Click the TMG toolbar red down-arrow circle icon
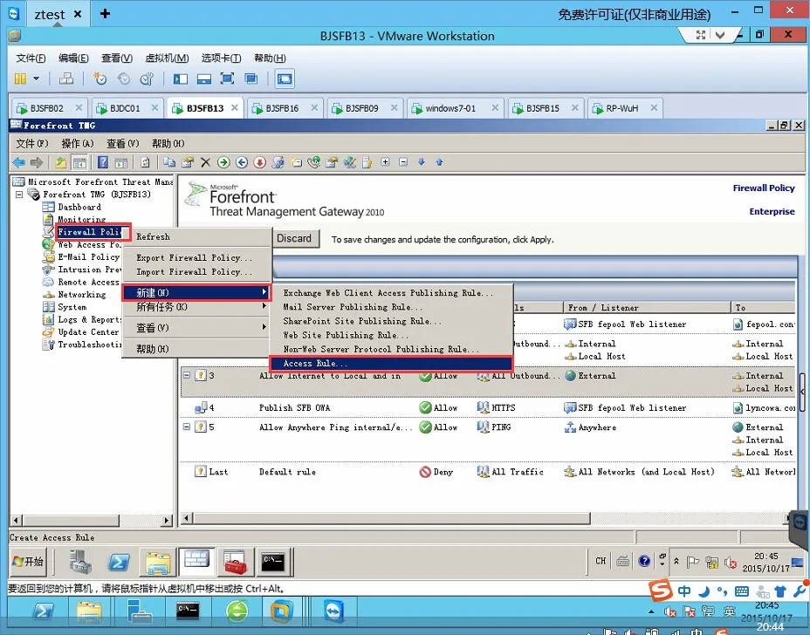Screen dimensions: 810x635 [x=259, y=162]
